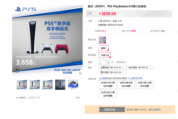The height and width of the screenshot is (119, 178).
Task: Click the magnifier icon on product image
Action: pyautogui.click(x=80, y=73)
